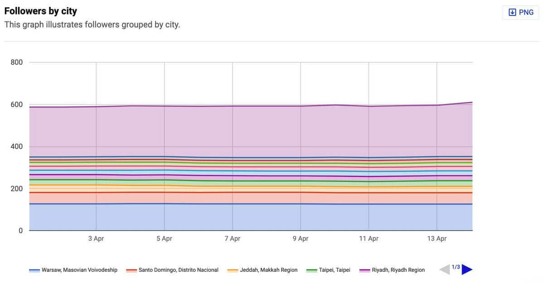Click the green Taipei legend swatch
Screen dimensions: 544x283
tap(312, 270)
